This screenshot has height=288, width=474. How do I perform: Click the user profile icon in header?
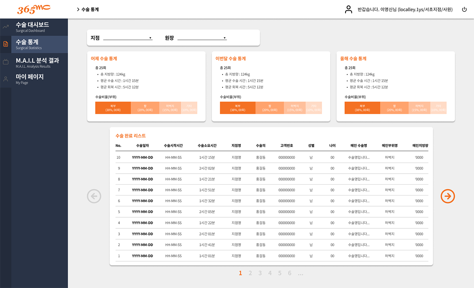[x=348, y=10]
